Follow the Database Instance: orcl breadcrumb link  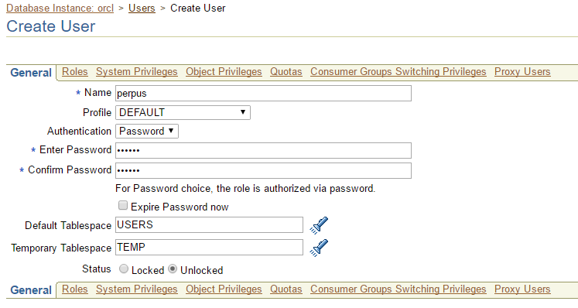[60, 8]
